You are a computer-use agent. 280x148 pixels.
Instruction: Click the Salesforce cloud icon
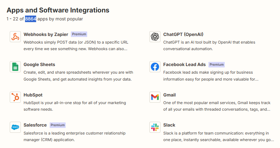click(x=15, y=127)
